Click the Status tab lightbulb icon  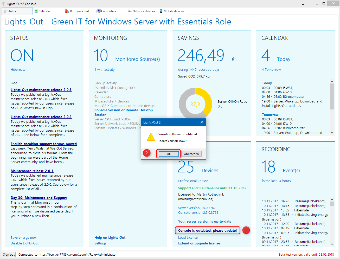coord(5,11)
